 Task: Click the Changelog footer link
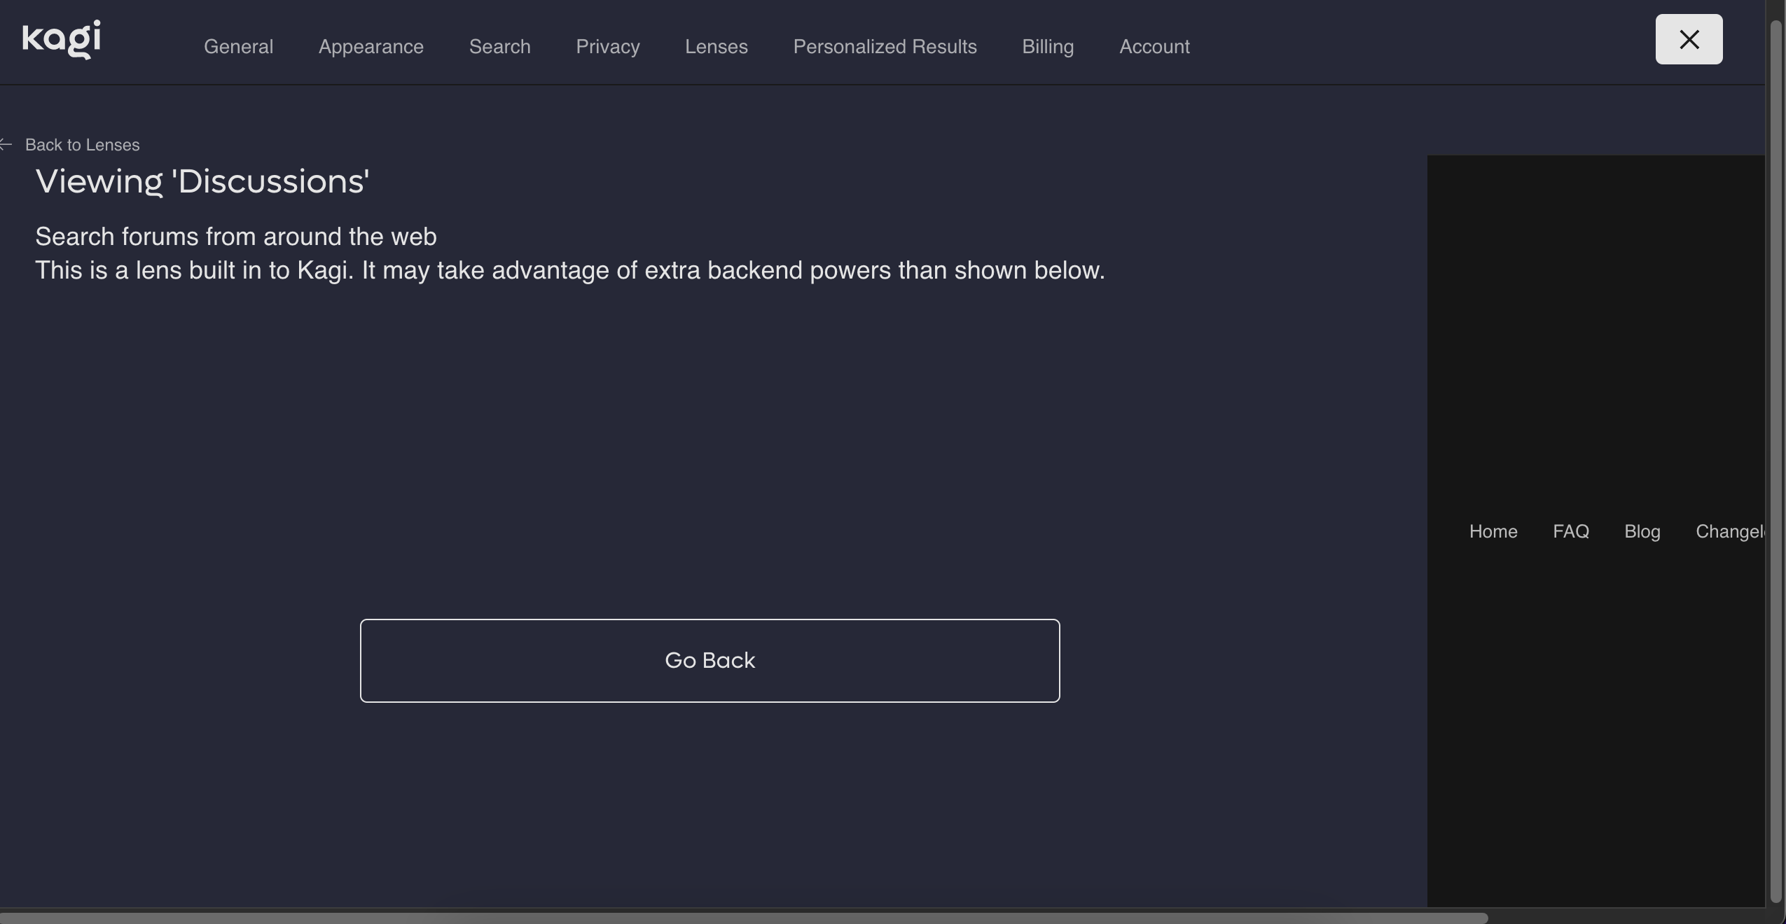tap(1729, 531)
